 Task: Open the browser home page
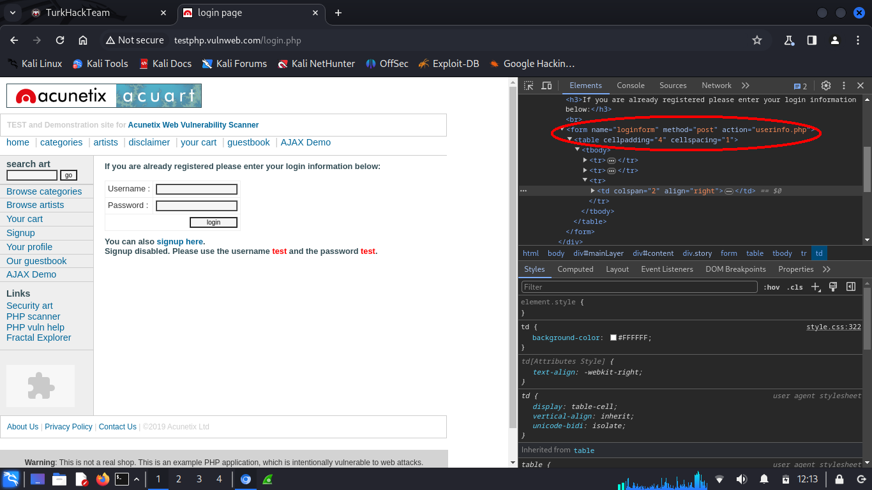(83, 40)
